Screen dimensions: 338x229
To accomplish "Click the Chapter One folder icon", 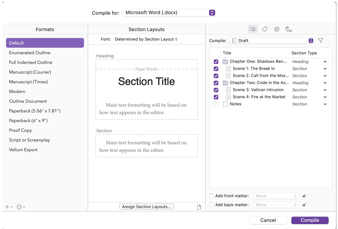I will tap(225, 61).
